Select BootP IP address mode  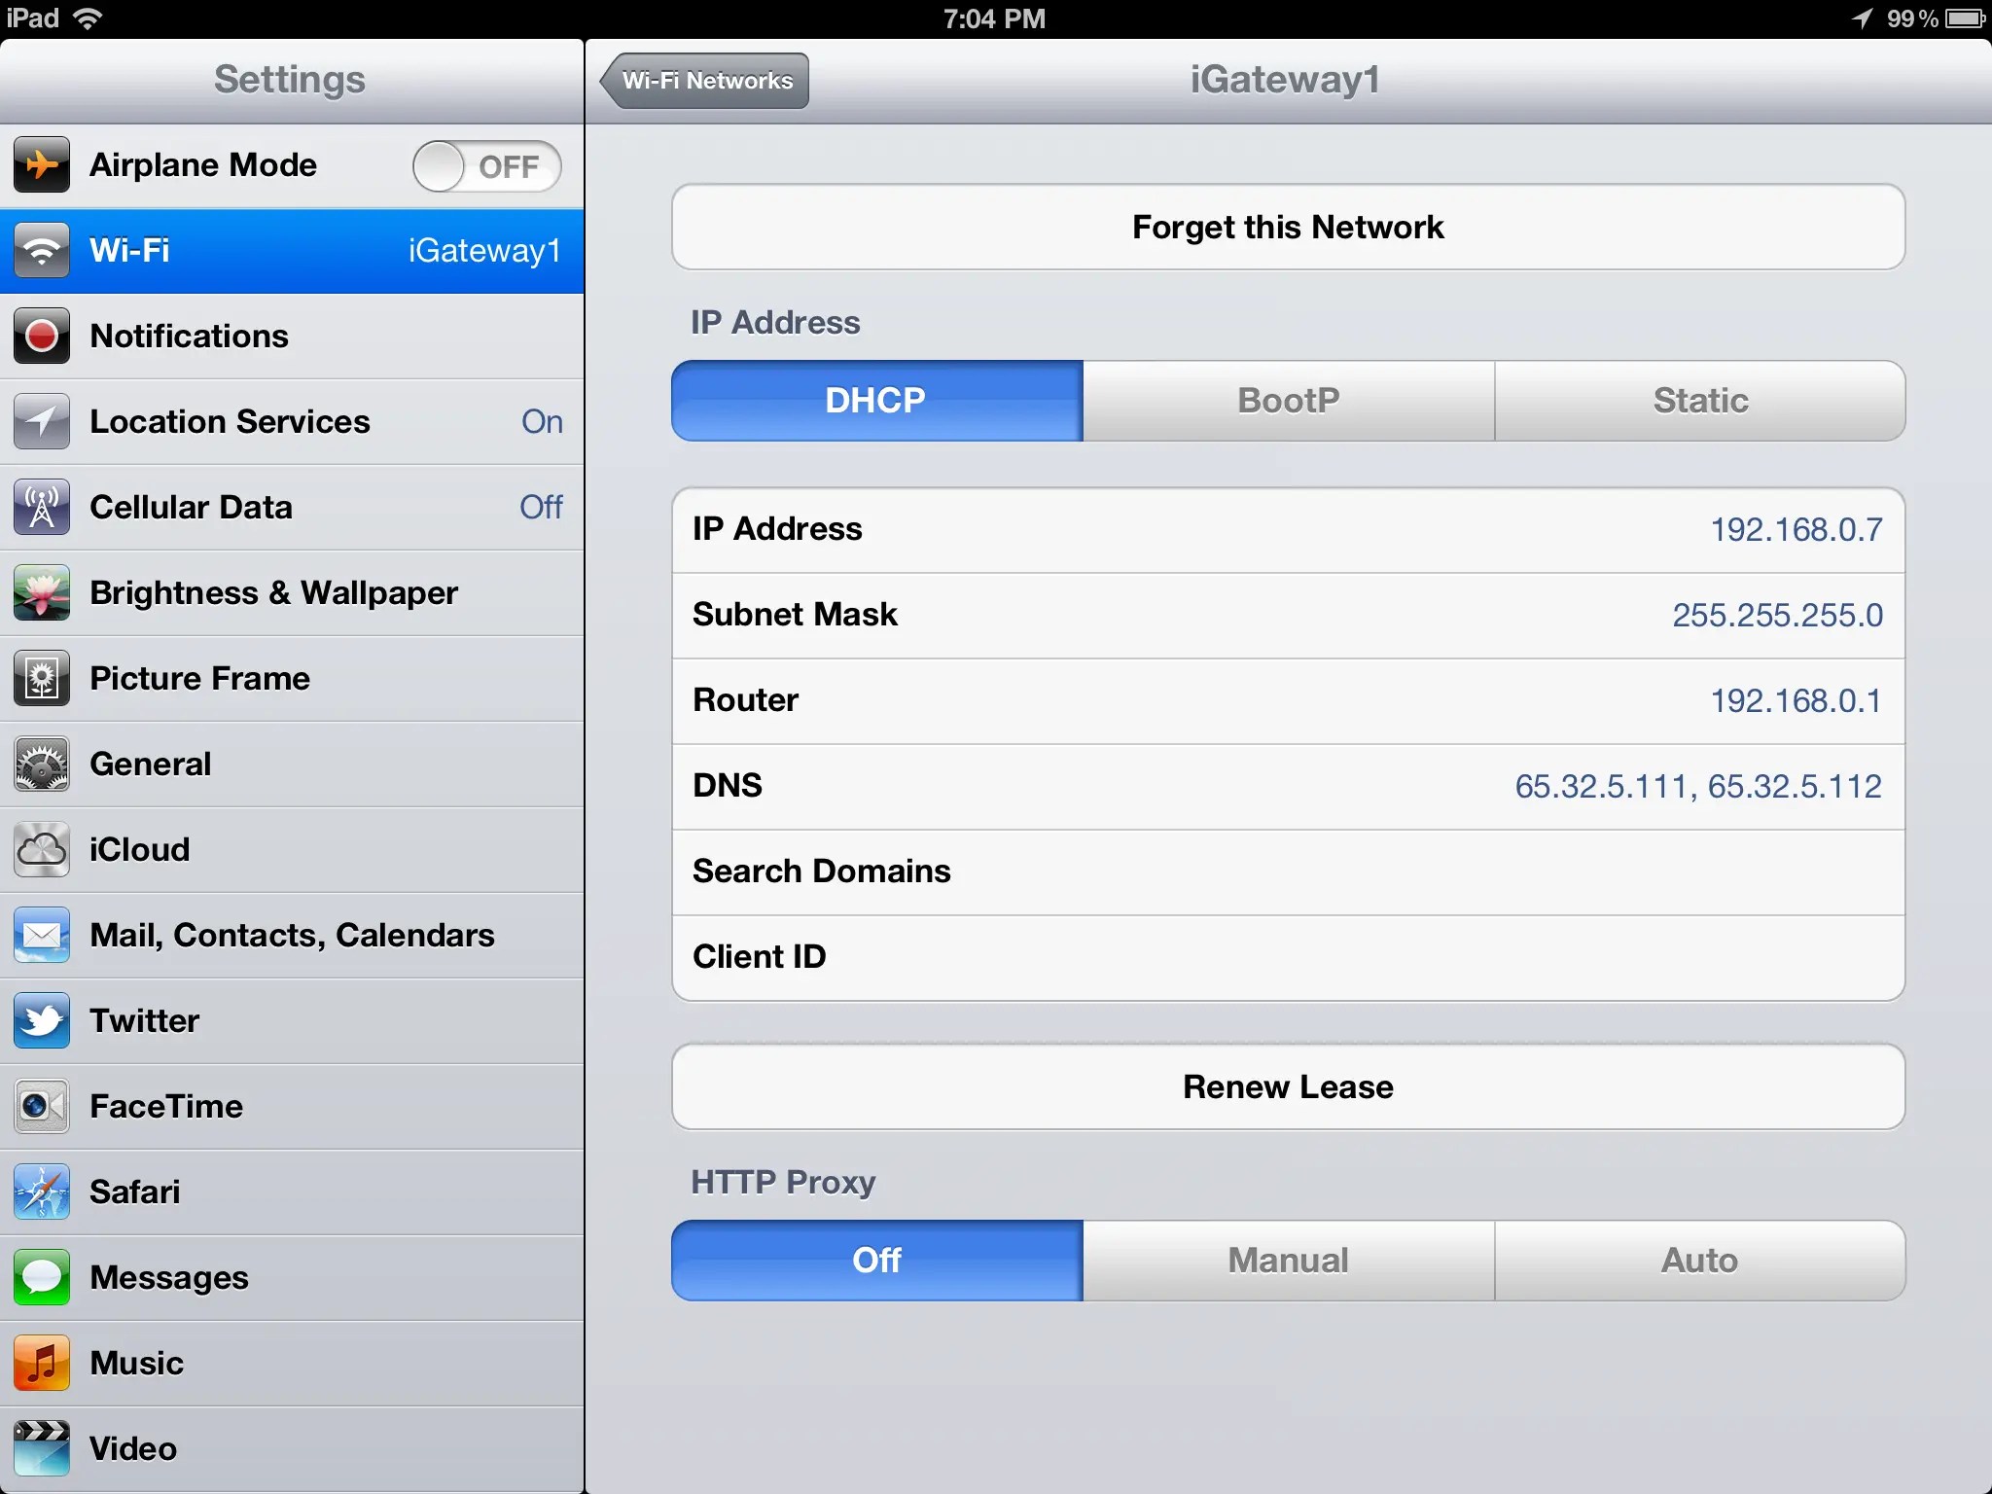1288,401
